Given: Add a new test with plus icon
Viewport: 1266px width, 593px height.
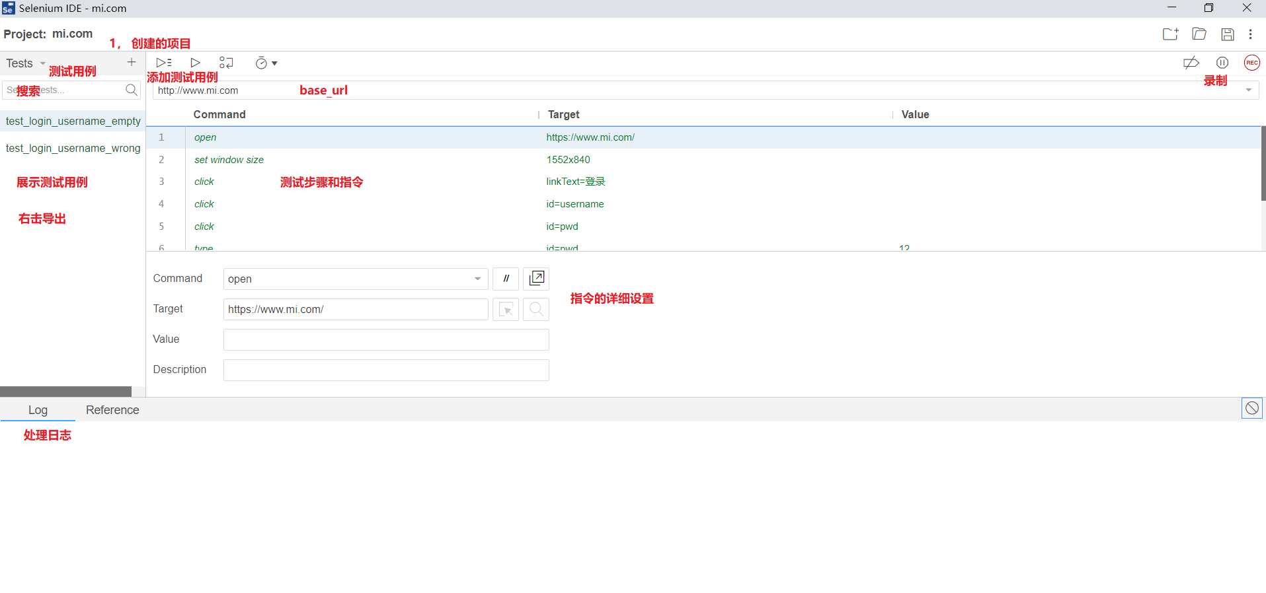Looking at the screenshot, I should [x=132, y=62].
